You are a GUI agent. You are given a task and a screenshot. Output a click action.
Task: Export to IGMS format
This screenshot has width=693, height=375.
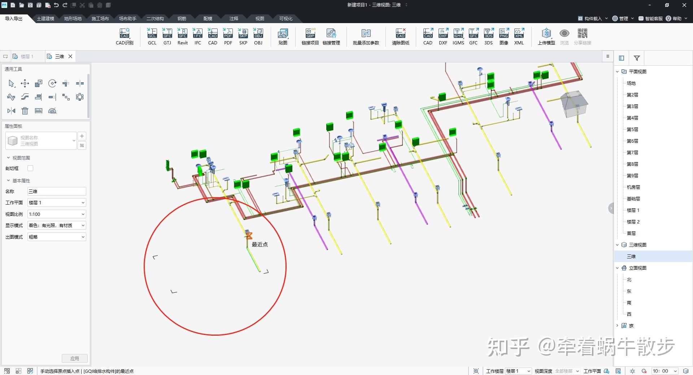point(458,37)
